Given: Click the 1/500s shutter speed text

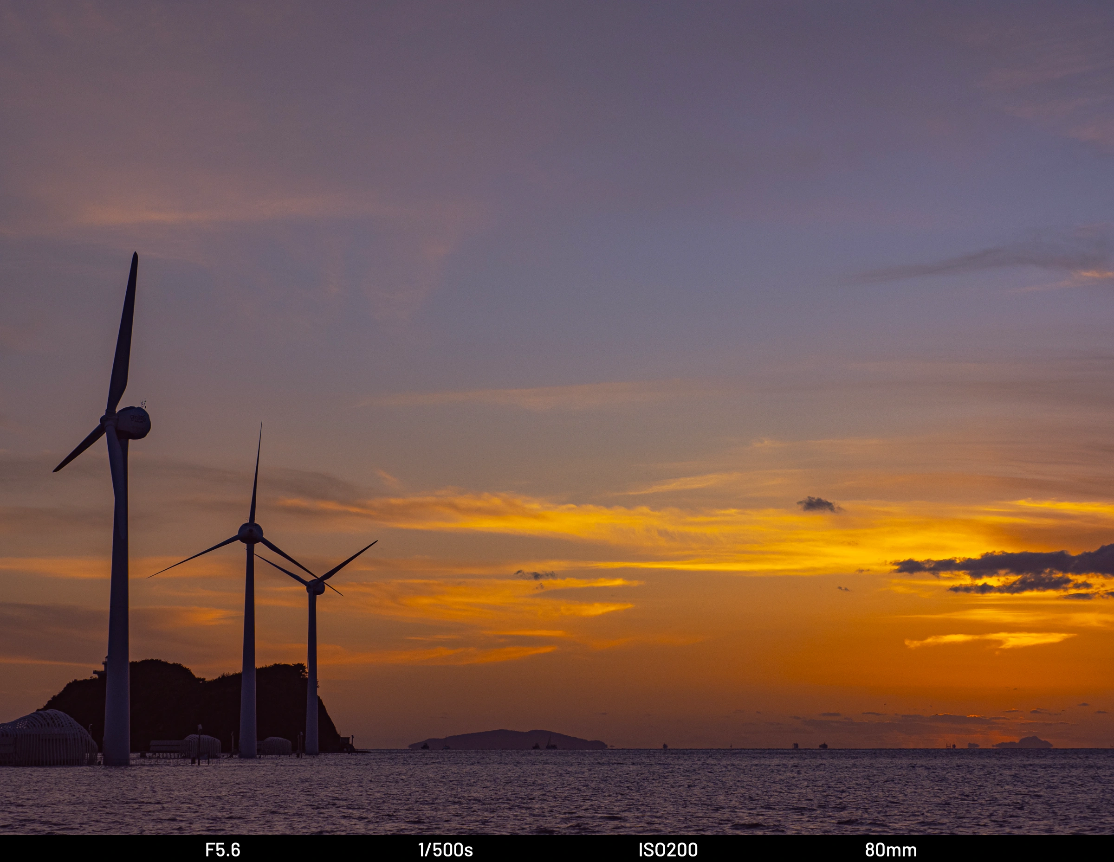Looking at the screenshot, I should click(445, 850).
